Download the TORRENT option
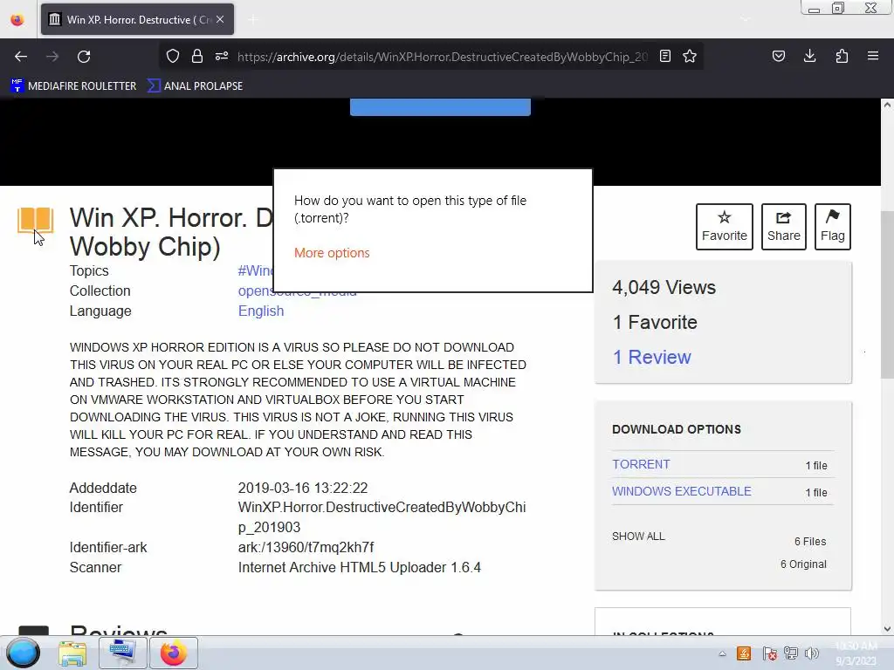Screen dimensions: 894x670 pos(641,464)
